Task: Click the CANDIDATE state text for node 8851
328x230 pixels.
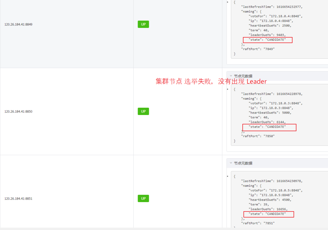Action: [275, 214]
